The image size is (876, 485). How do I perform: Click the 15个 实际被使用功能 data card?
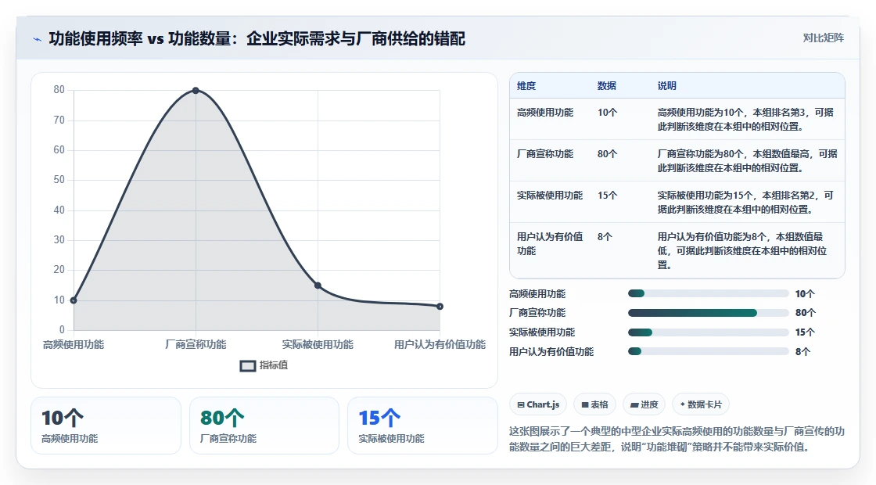point(422,426)
